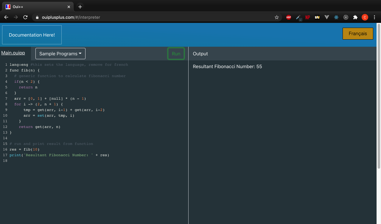Screen dimensions: 381x224
Task: Click the address bar URL
Action: pos(71,17)
